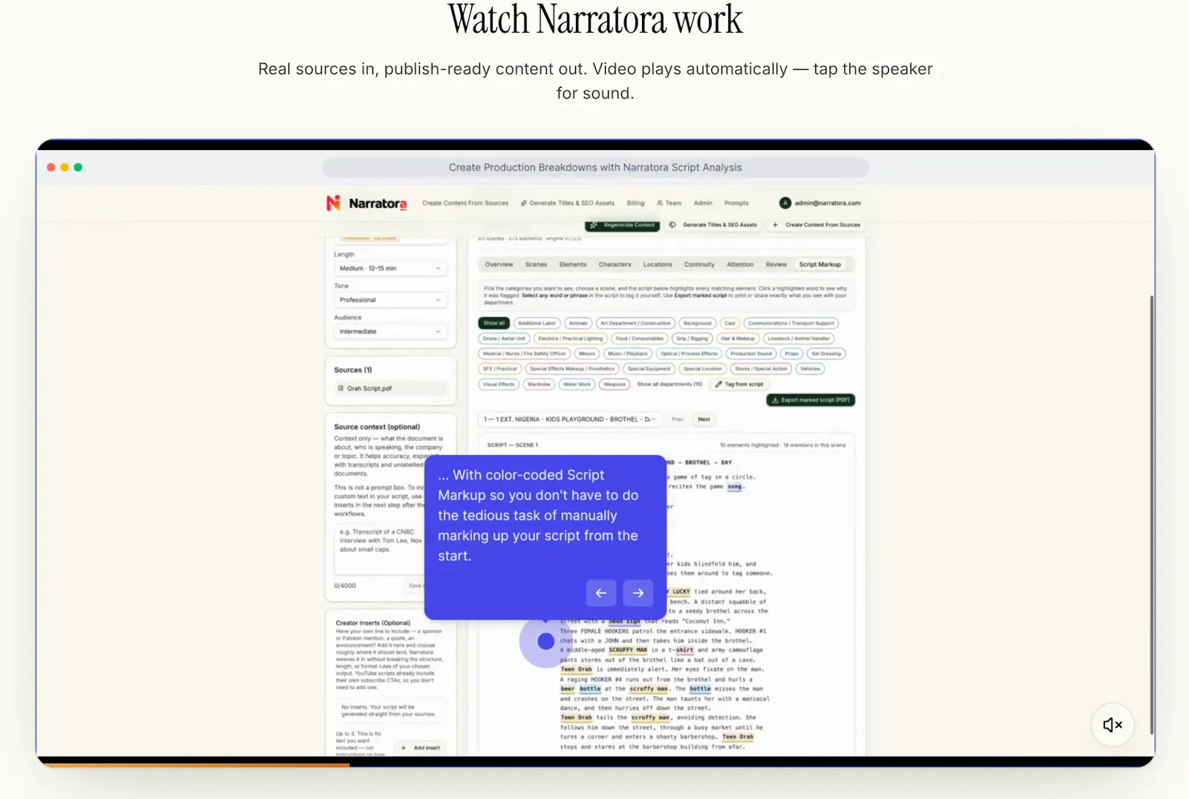Toggle the Set Dressing filter chip
This screenshot has width=1189, height=799.
(826, 353)
